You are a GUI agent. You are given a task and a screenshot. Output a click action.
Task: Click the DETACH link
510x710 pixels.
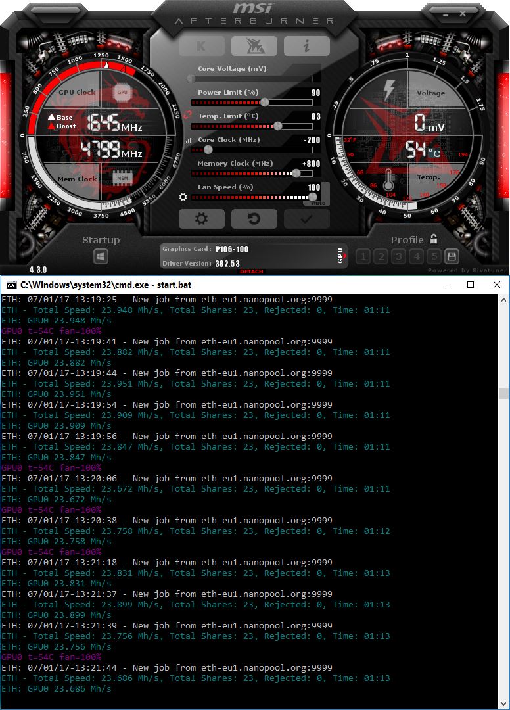pos(251,272)
